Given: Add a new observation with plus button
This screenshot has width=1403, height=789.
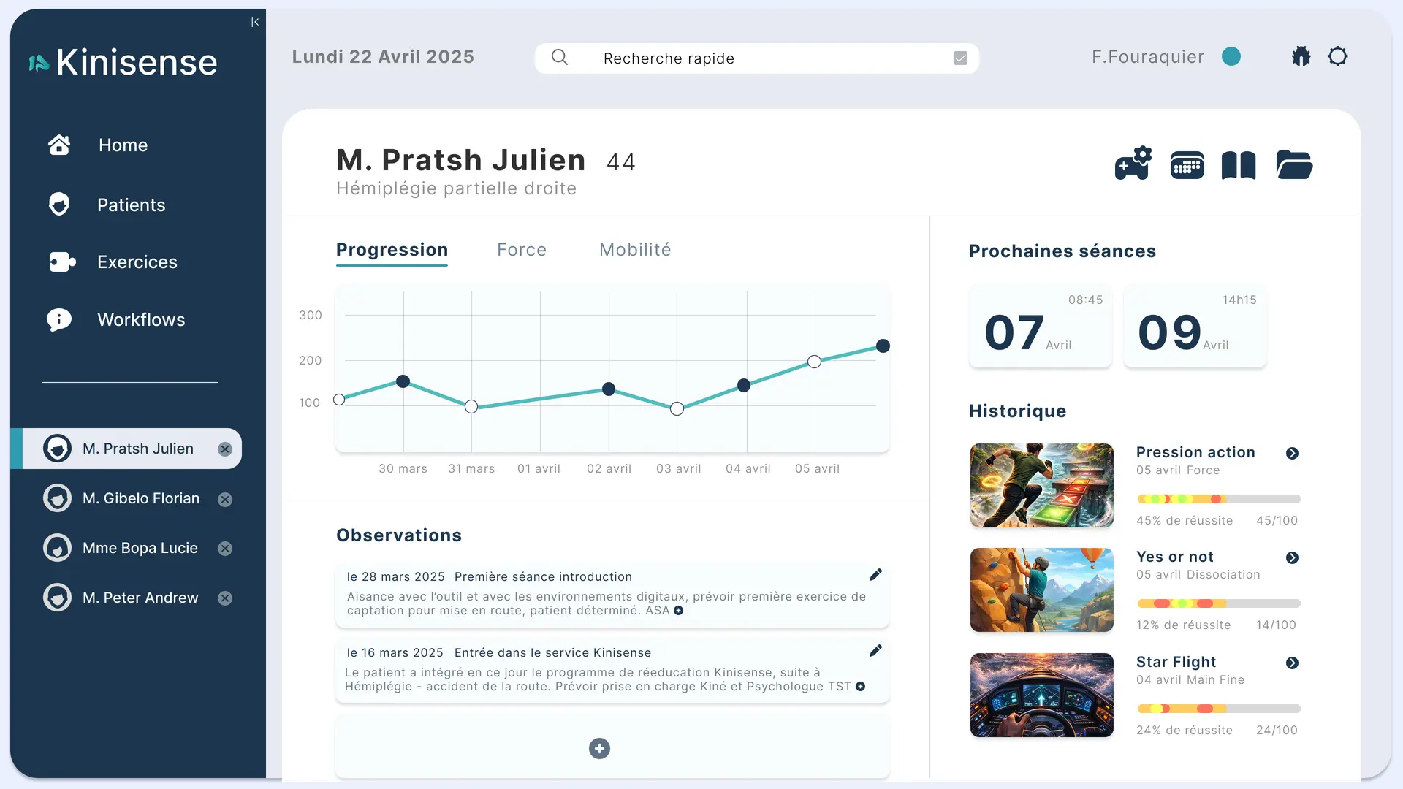Looking at the screenshot, I should pyautogui.click(x=599, y=748).
